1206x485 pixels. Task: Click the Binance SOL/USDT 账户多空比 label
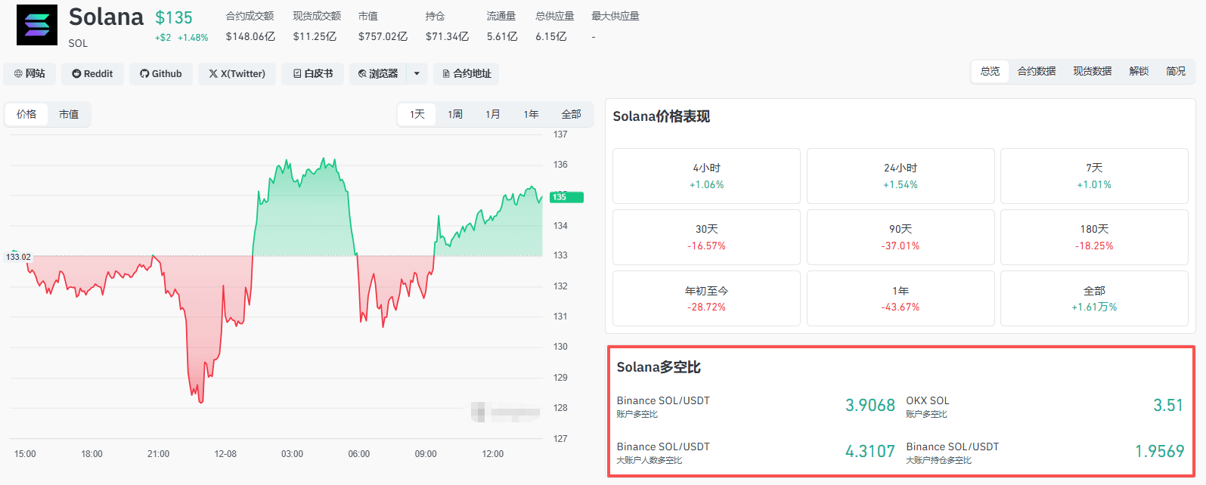coord(663,406)
